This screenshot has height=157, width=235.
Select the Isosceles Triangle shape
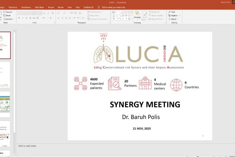pos(114,15)
